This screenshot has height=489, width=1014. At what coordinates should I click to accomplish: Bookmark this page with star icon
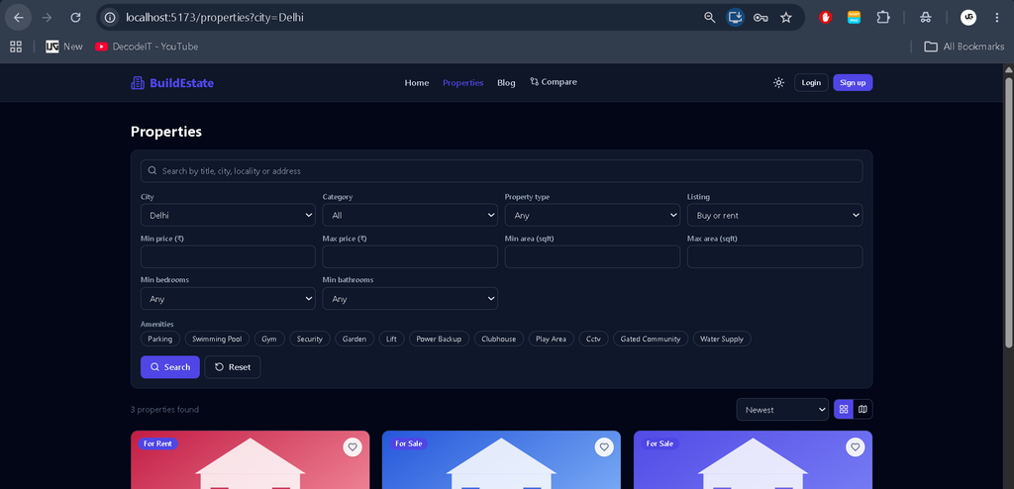(785, 18)
